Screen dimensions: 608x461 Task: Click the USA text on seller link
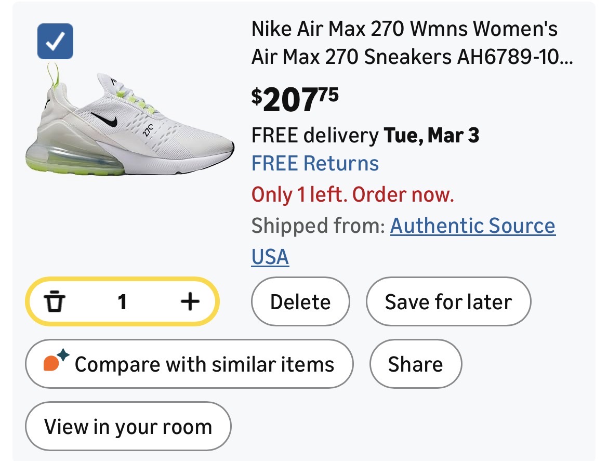coord(270,257)
